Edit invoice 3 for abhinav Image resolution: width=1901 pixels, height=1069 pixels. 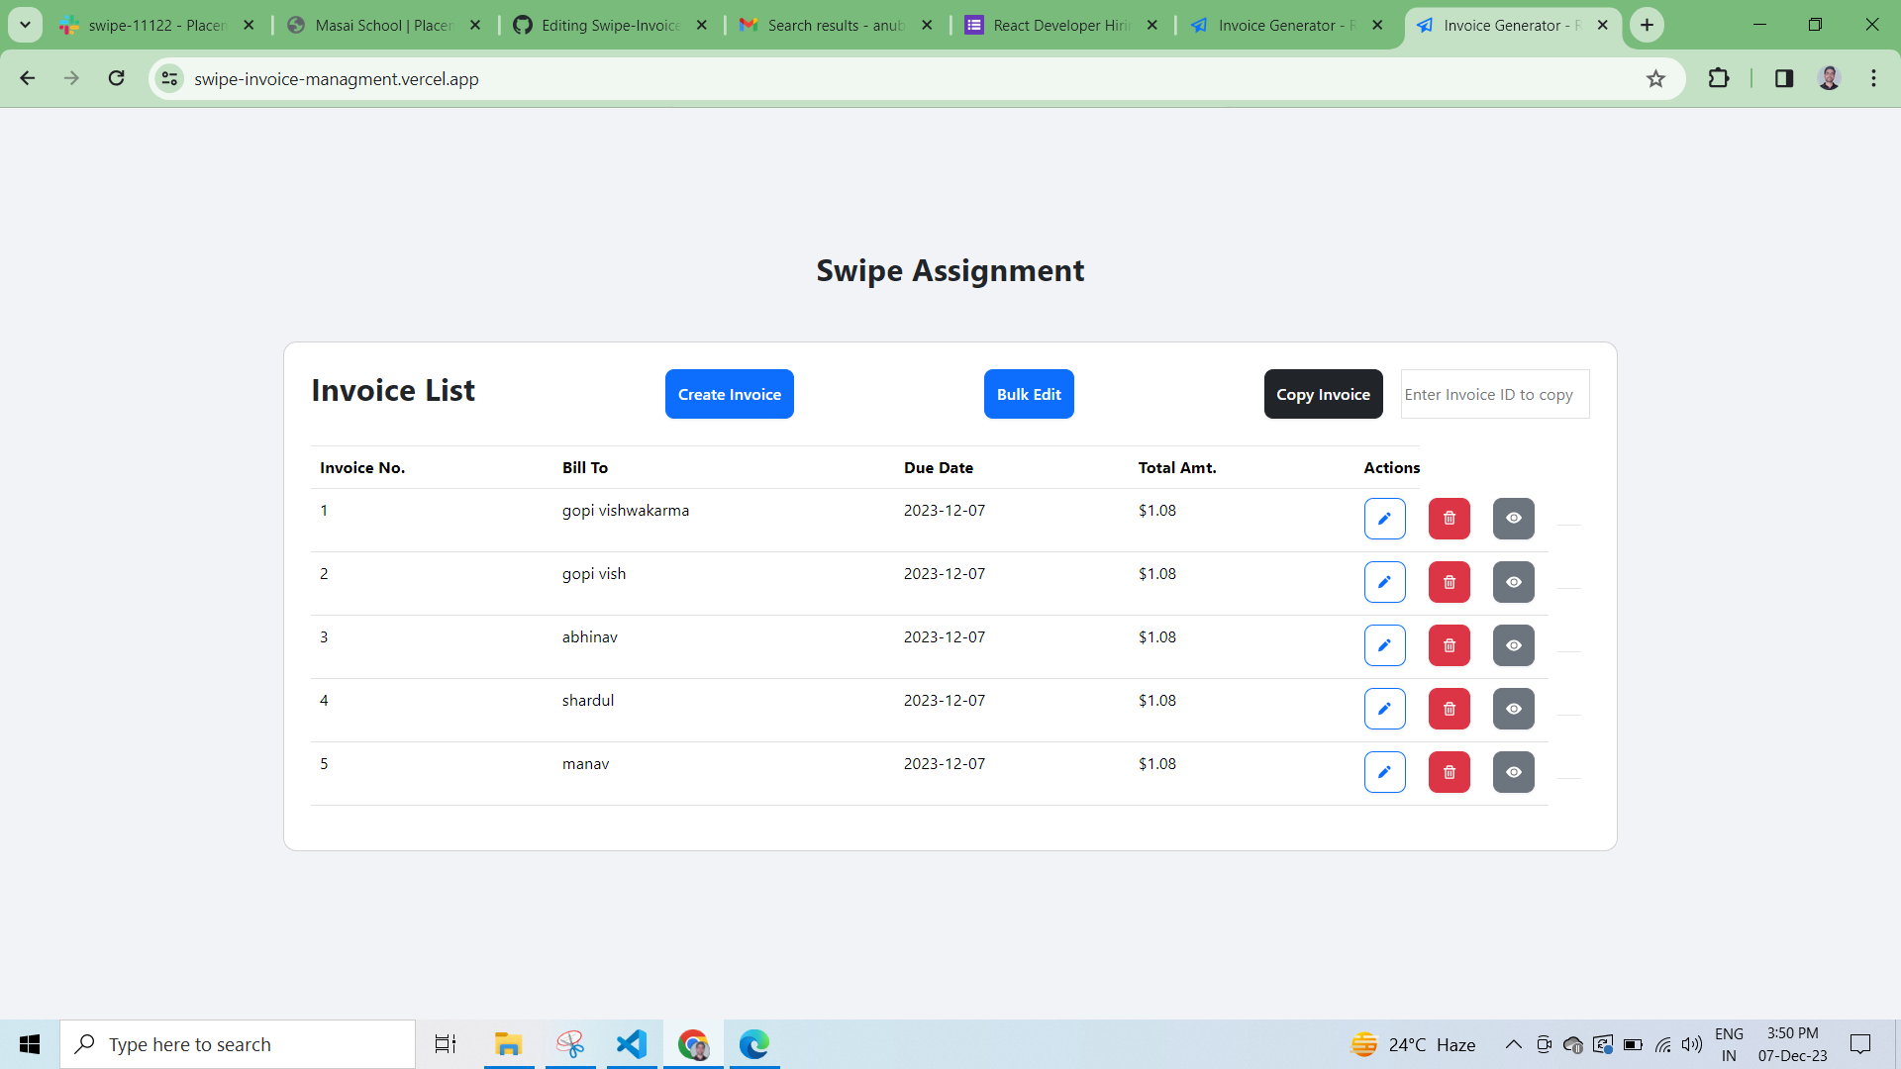pos(1384,645)
